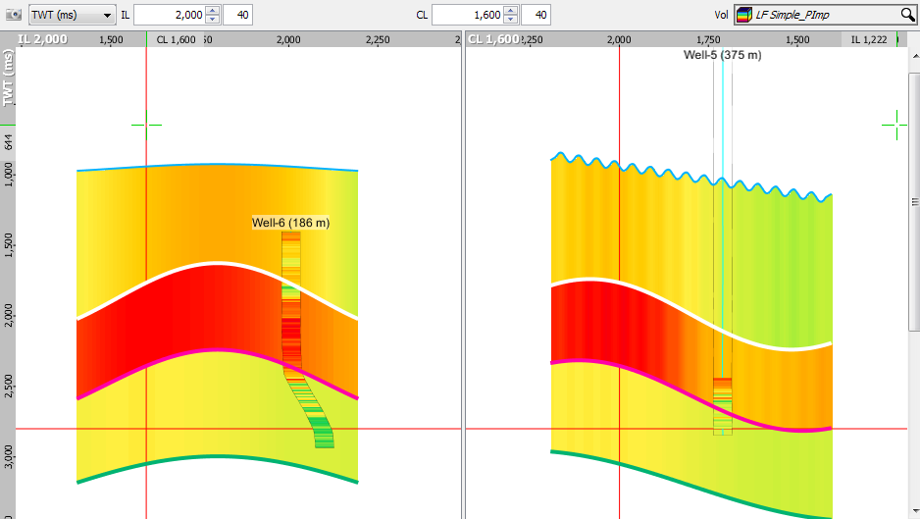
Task: Decrease the IL value with down arrow
Action: tap(213, 20)
